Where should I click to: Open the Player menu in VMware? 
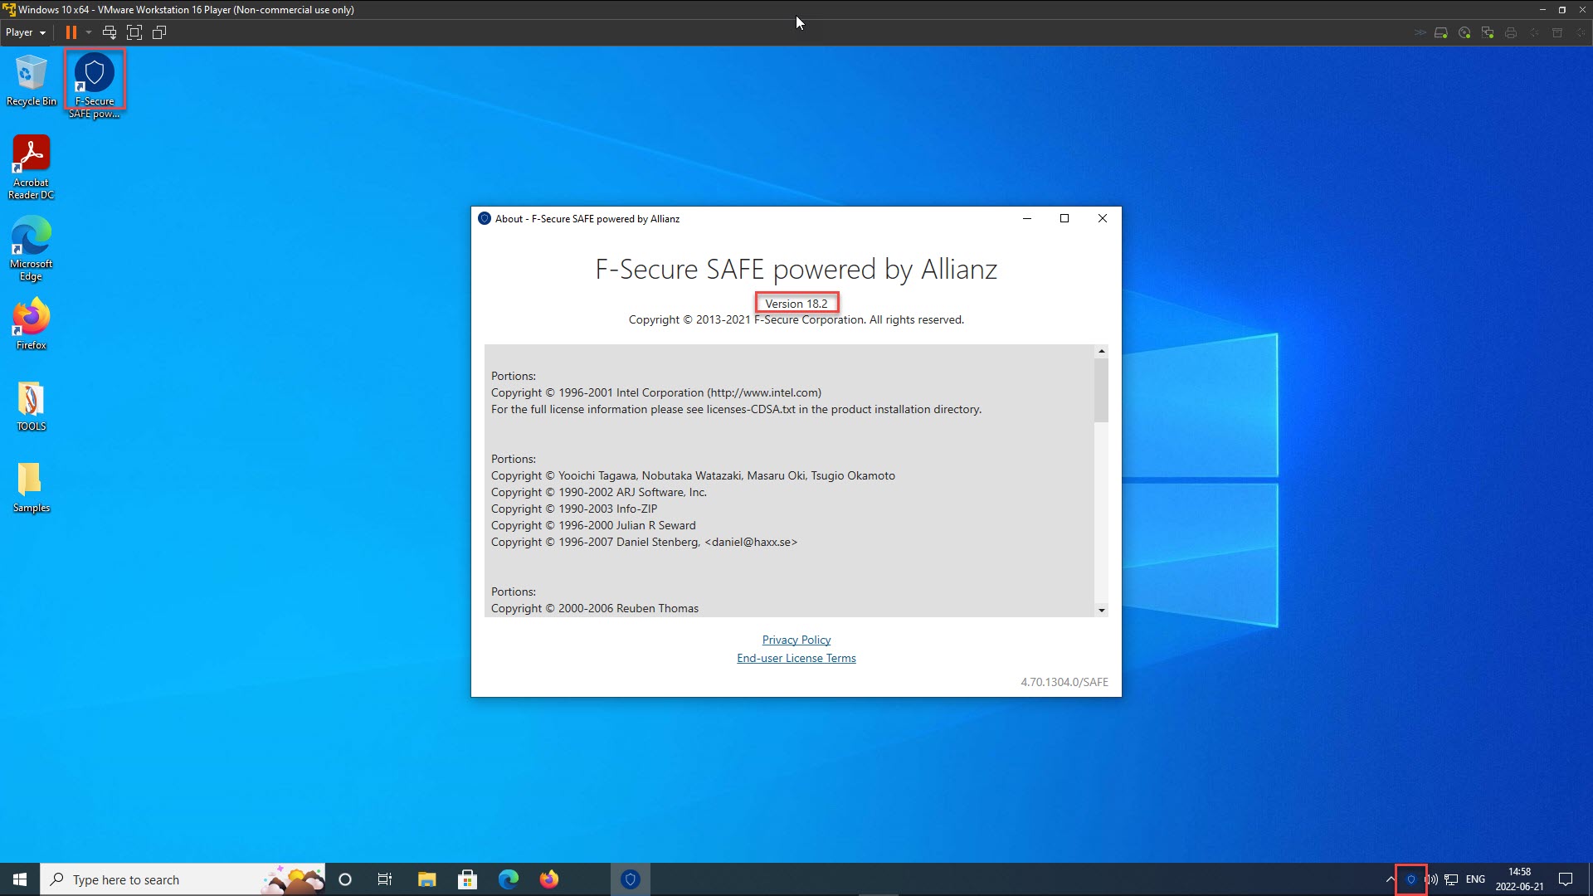pyautogui.click(x=25, y=32)
